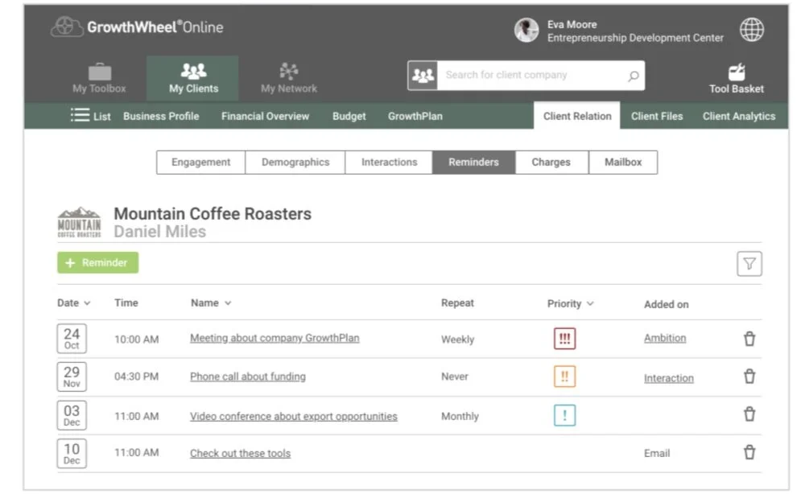Screen dimensions: 801x494
Task: Add a new Reminder button
Action: [97, 262]
